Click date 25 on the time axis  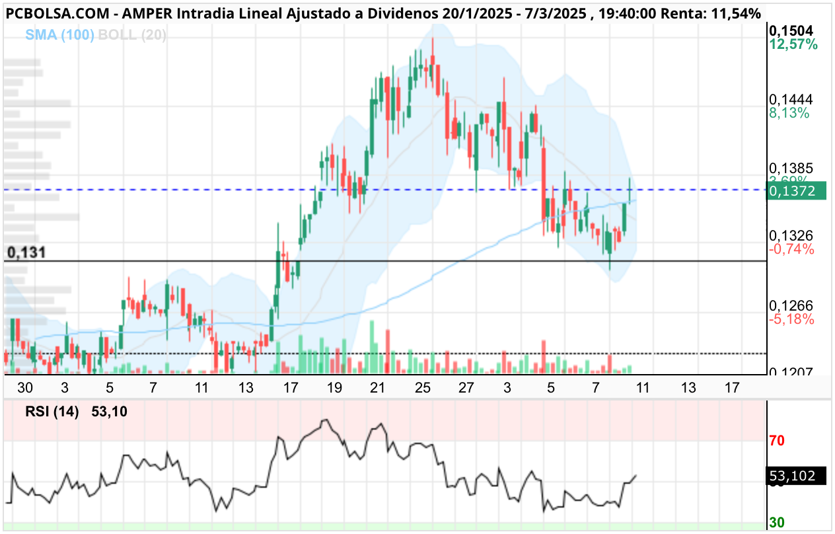coord(423,387)
